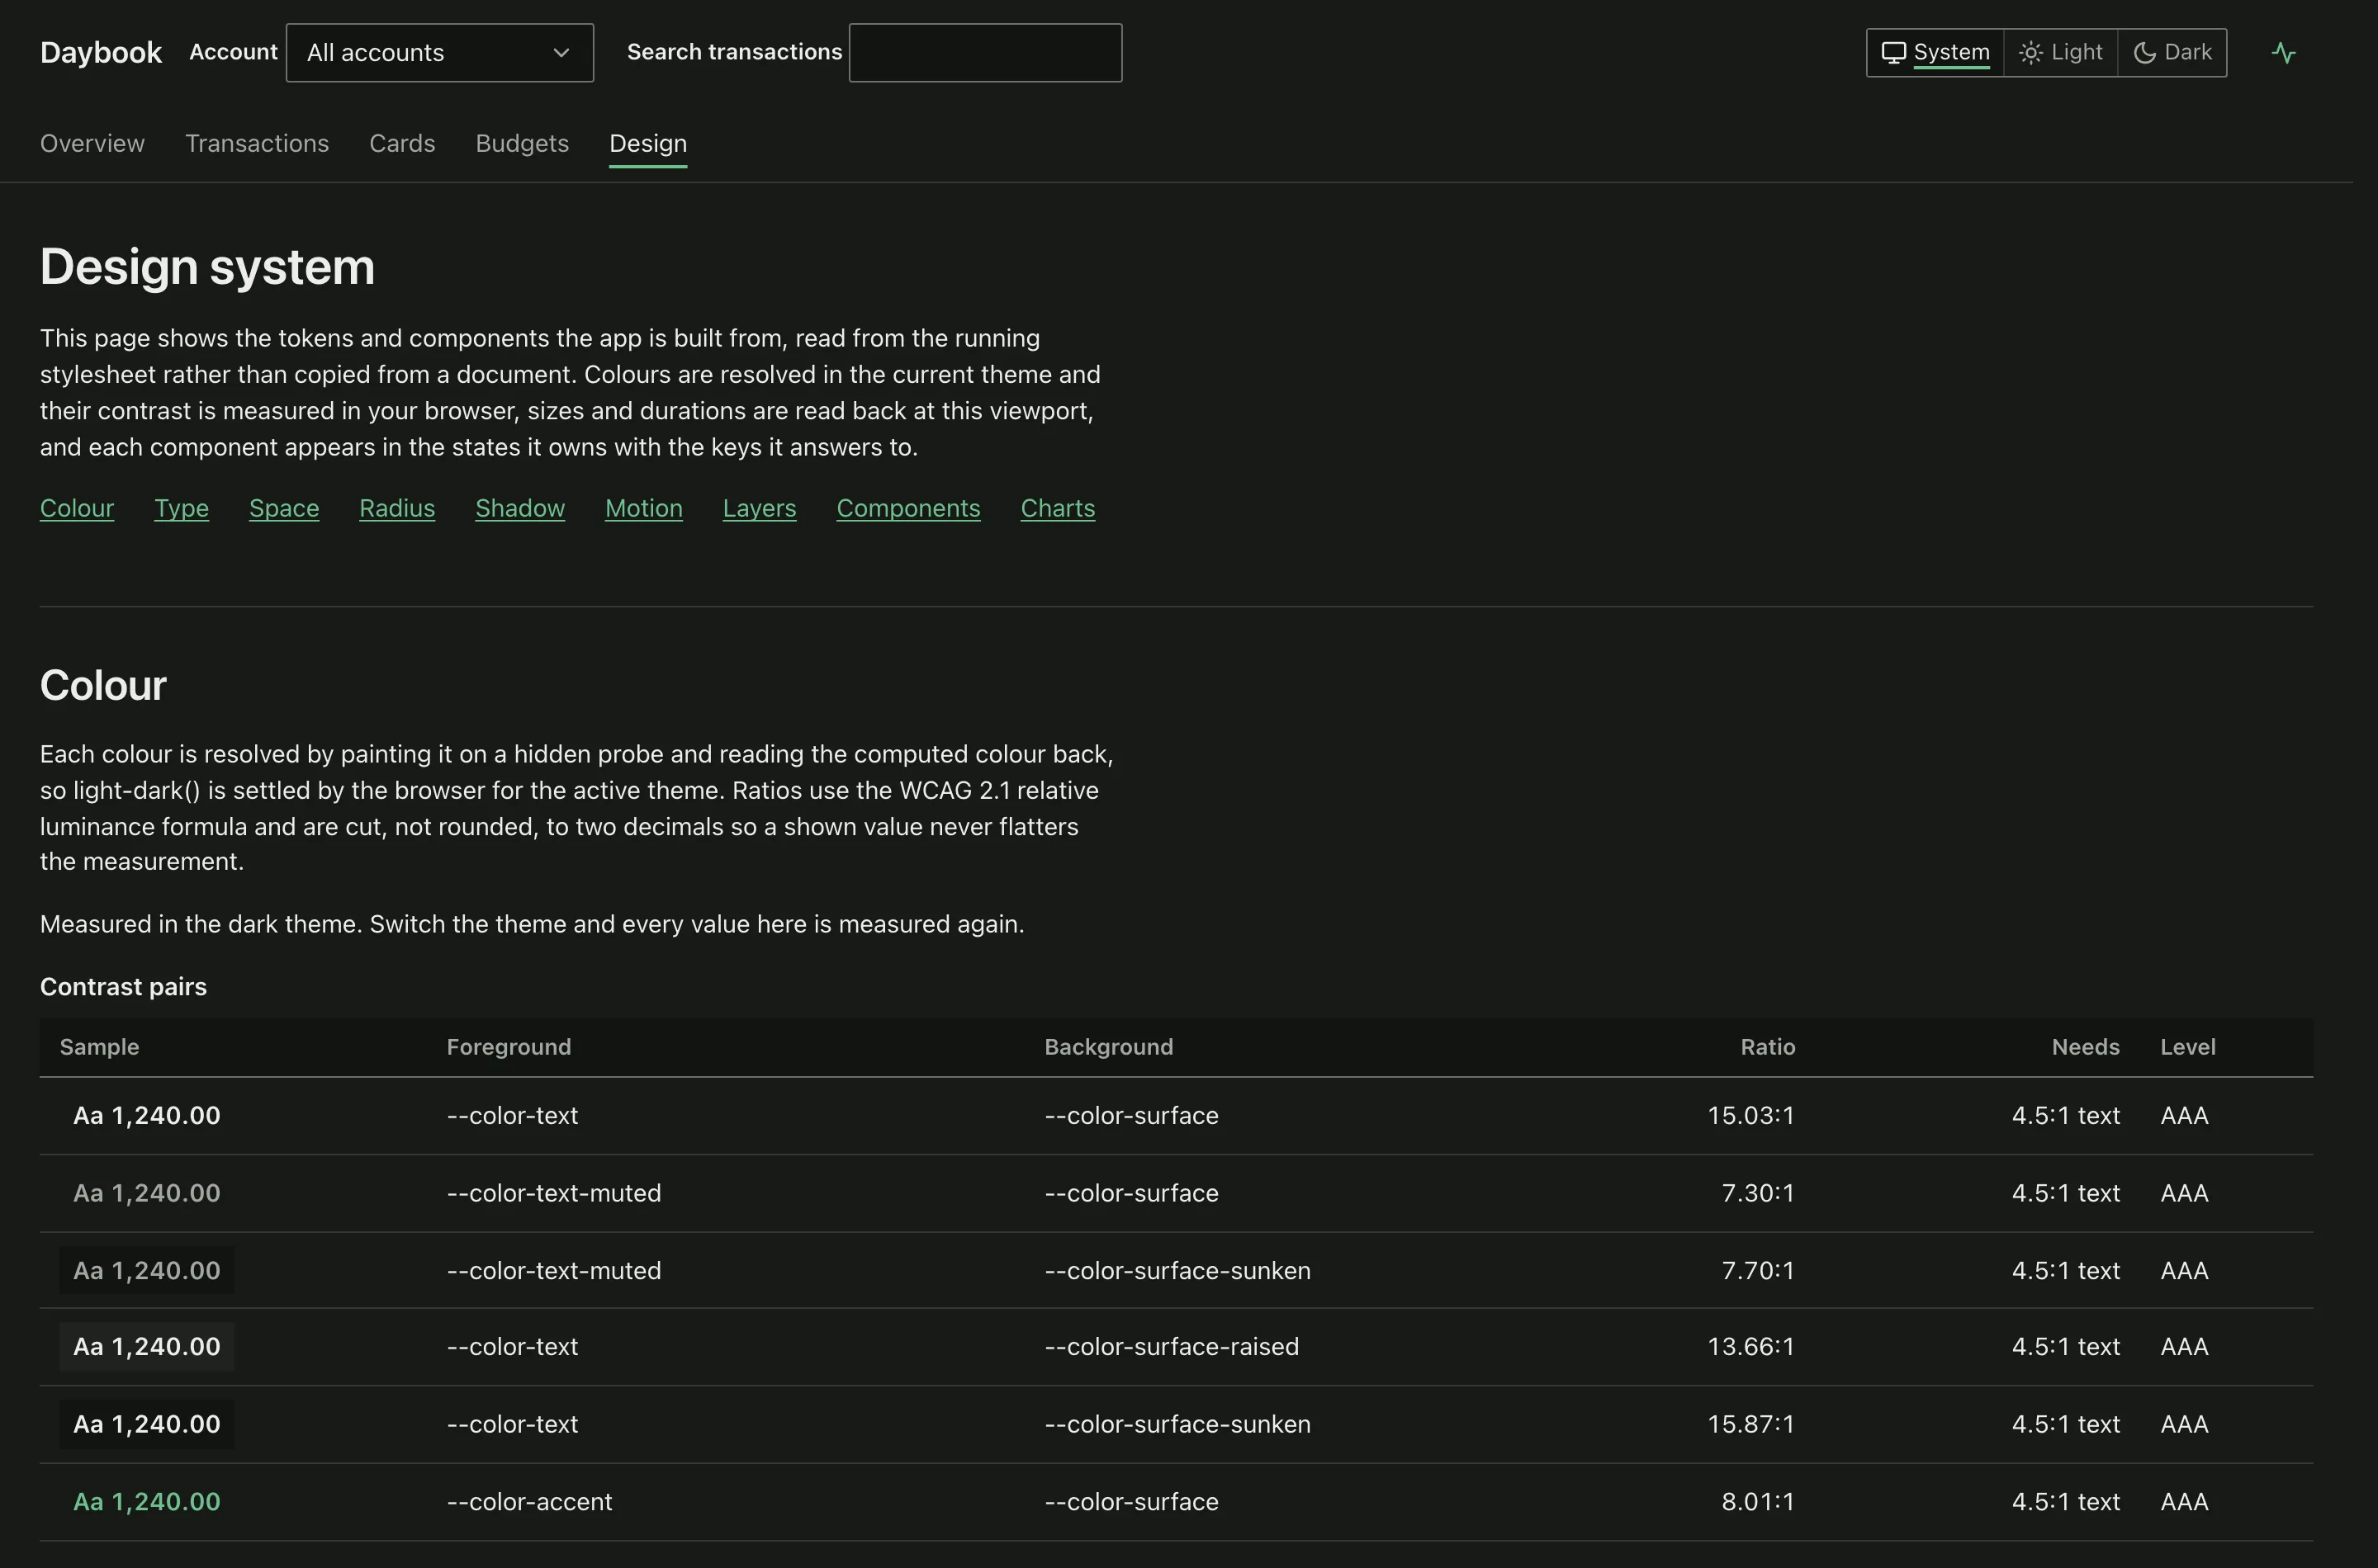Click the 15.03:1 ratio value
This screenshot has height=1568, width=2378.
click(1750, 1115)
